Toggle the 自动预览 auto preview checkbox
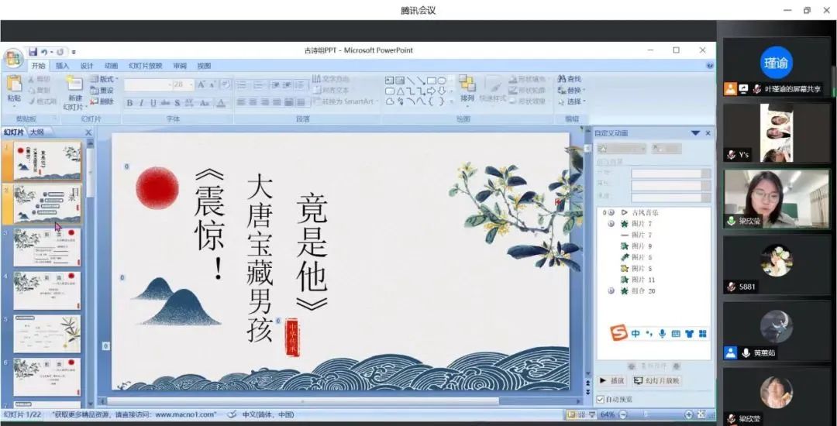 click(601, 400)
